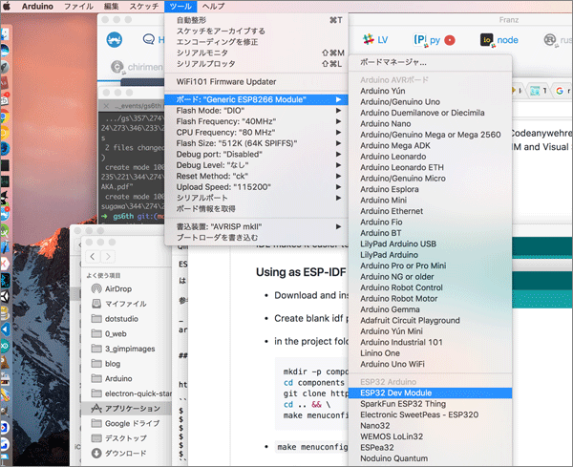Screen dimensions: 573x467
Task: Expand the Flash Mode "DIO" submenu
Action: 256,111
